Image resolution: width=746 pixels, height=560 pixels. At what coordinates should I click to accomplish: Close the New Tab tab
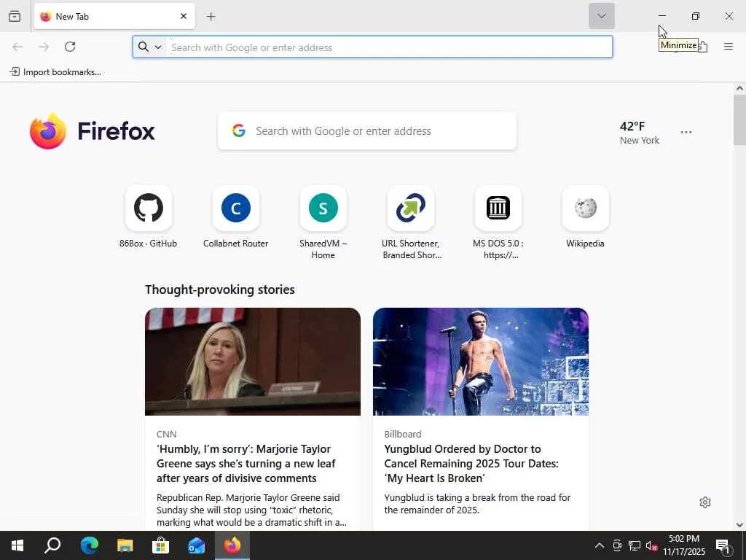[x=184, y=16]
